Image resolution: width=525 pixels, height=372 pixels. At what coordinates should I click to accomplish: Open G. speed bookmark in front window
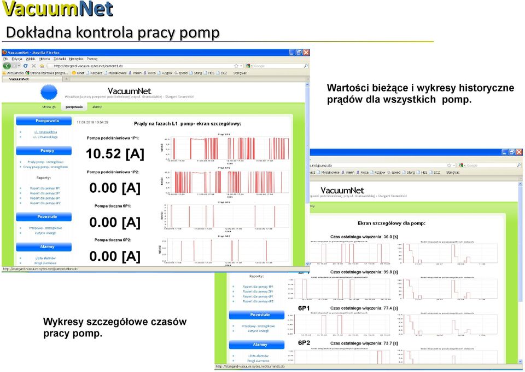coord(181,73)
